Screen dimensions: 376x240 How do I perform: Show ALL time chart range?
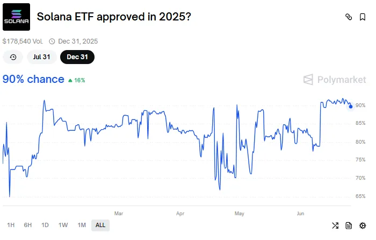[100, 225]
